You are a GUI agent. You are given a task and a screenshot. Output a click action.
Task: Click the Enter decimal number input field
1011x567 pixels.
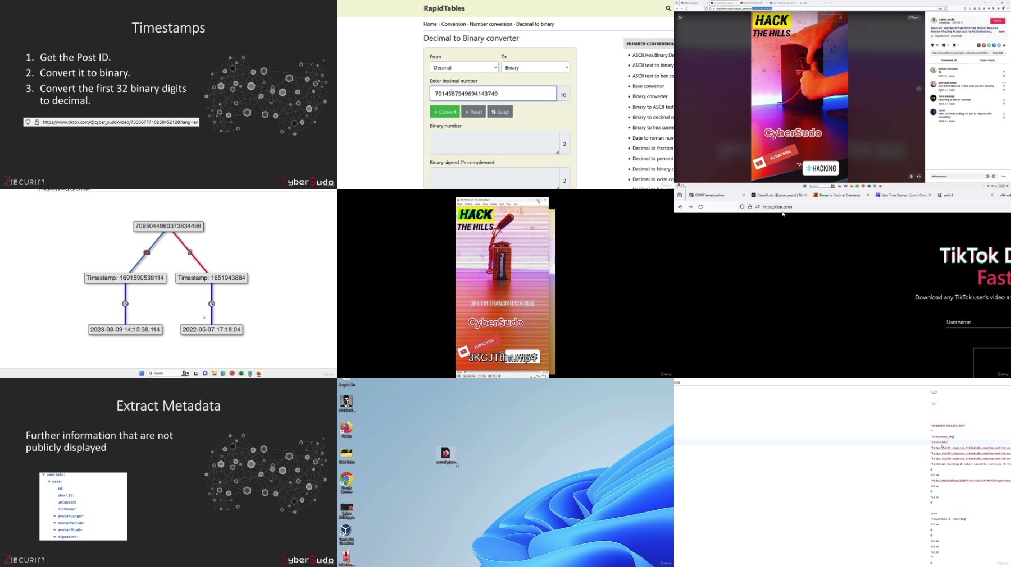coord(493,94)
